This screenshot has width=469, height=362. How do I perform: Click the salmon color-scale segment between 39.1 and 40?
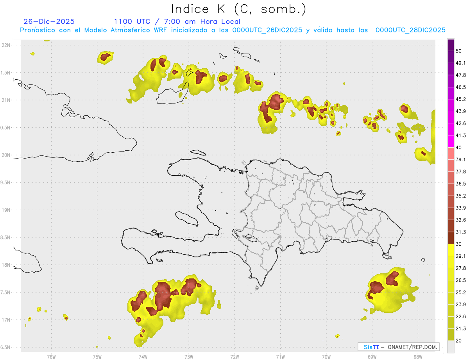click(x=451, y=153)
